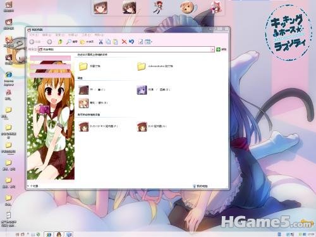Click the Forward arrow in Explorer toolbar
The image size is (316, 237).
coord(49,42)
